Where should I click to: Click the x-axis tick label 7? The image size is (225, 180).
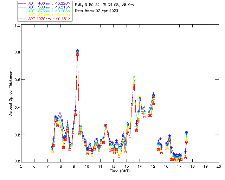(47, 166)
